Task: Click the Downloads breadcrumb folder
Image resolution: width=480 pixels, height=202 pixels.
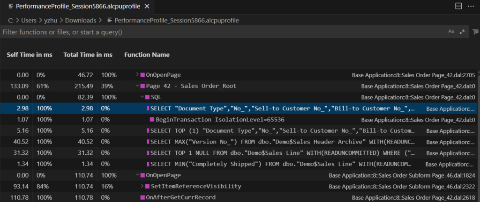Action: pyautogui.click(x=81, y=21)
